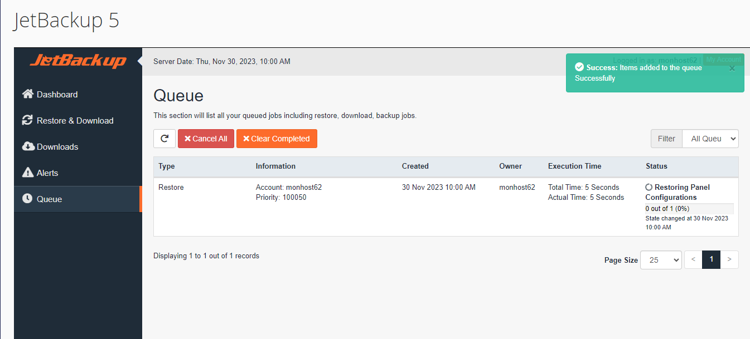Screen dimensions: 750x339
Task: Click the My Account button
Action: [723, 60]
